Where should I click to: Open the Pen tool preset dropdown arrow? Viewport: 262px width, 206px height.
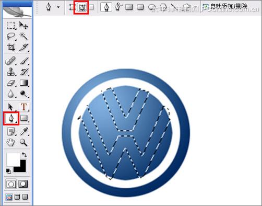[58, 7]
